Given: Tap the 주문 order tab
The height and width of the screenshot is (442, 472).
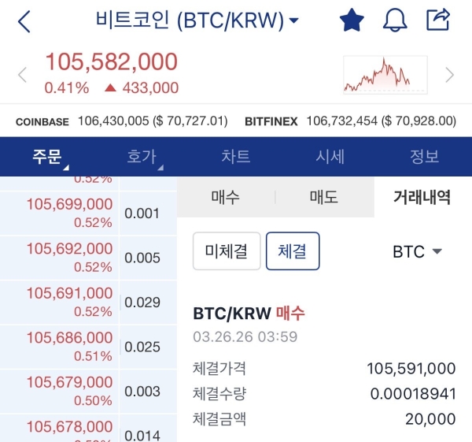Looking at the screenshot, I should pyautogui.click(x=47, y=157).
